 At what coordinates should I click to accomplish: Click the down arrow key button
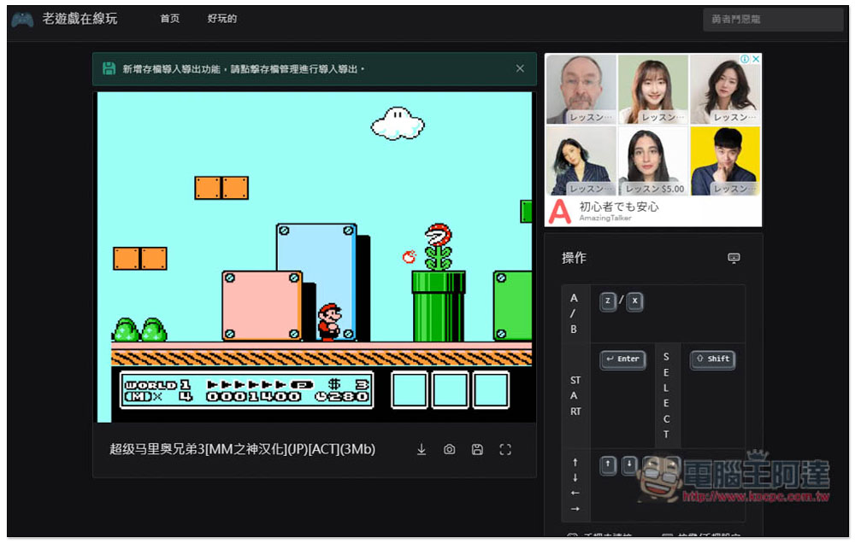coord(629,465)
